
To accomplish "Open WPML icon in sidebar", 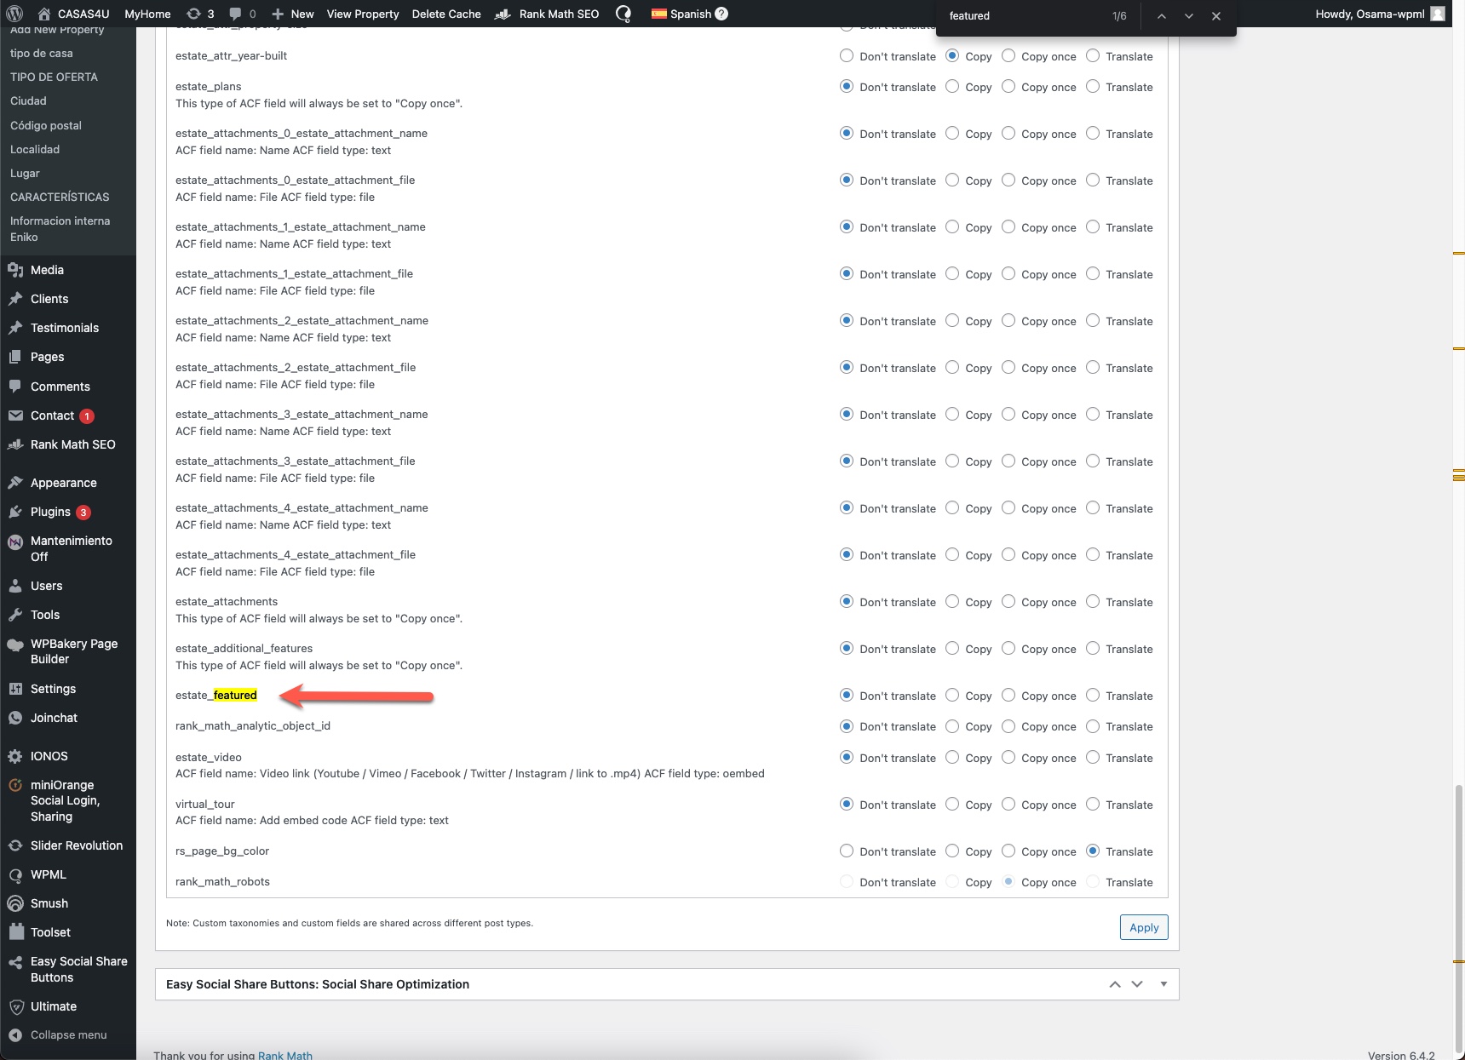I will [x=15, y=874].
